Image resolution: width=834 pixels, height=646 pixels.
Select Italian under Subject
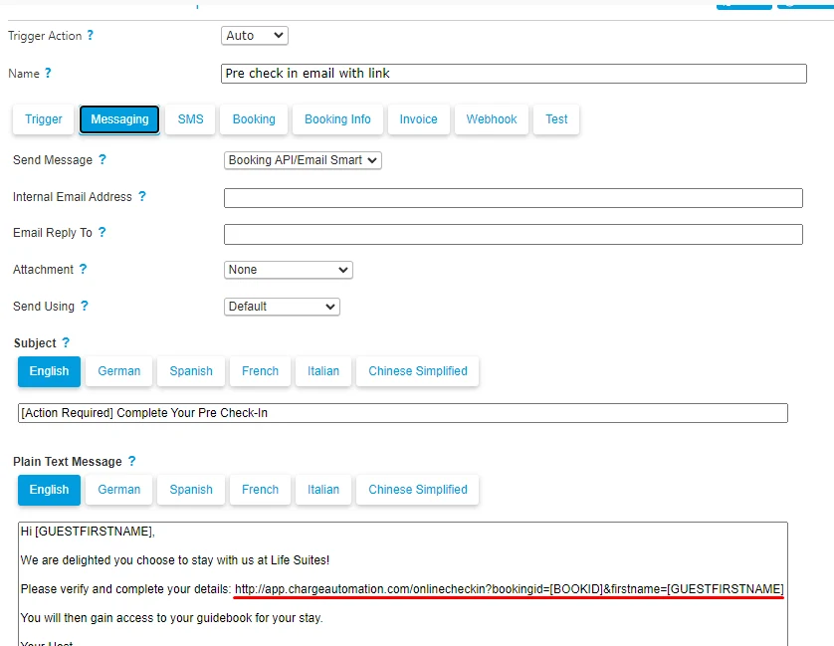(322, 371)
